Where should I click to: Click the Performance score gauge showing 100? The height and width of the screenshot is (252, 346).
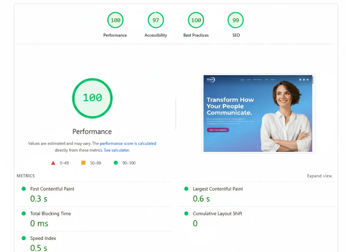[x=115, y=20]
